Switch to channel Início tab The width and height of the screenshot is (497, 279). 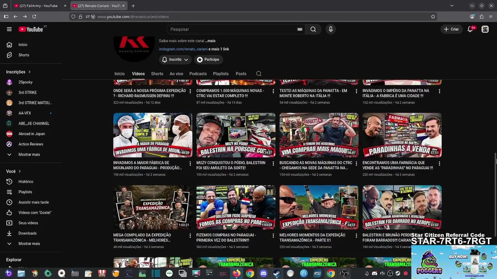point(120,74)
